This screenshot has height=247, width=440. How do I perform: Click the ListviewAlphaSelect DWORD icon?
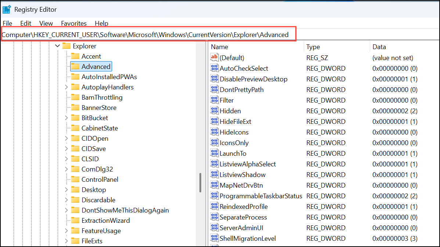214,164
